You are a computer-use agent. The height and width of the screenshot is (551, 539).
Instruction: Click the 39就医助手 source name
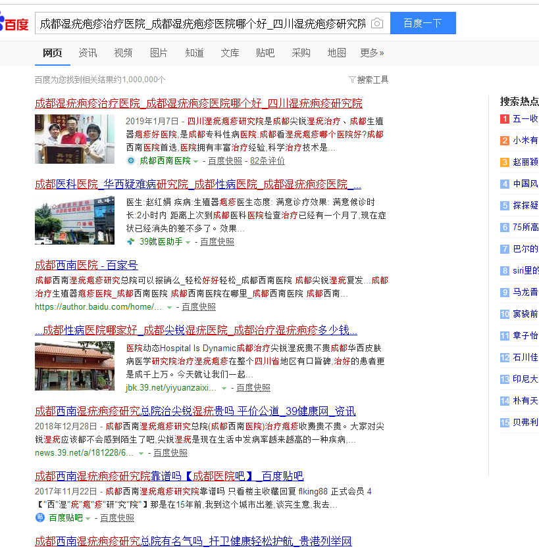point(161,242)
